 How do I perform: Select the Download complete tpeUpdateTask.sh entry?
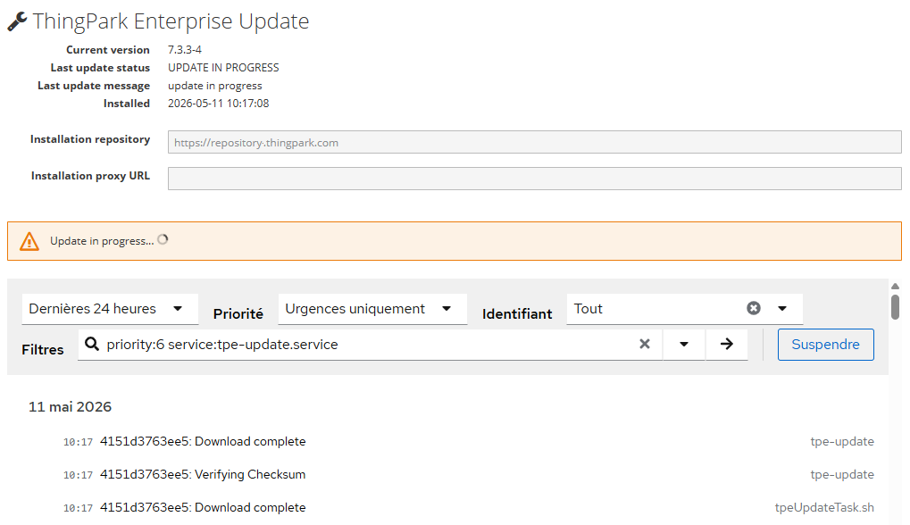pos(468,508)
